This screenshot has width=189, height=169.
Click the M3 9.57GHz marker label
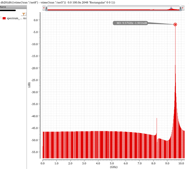[x=130, y=23]
